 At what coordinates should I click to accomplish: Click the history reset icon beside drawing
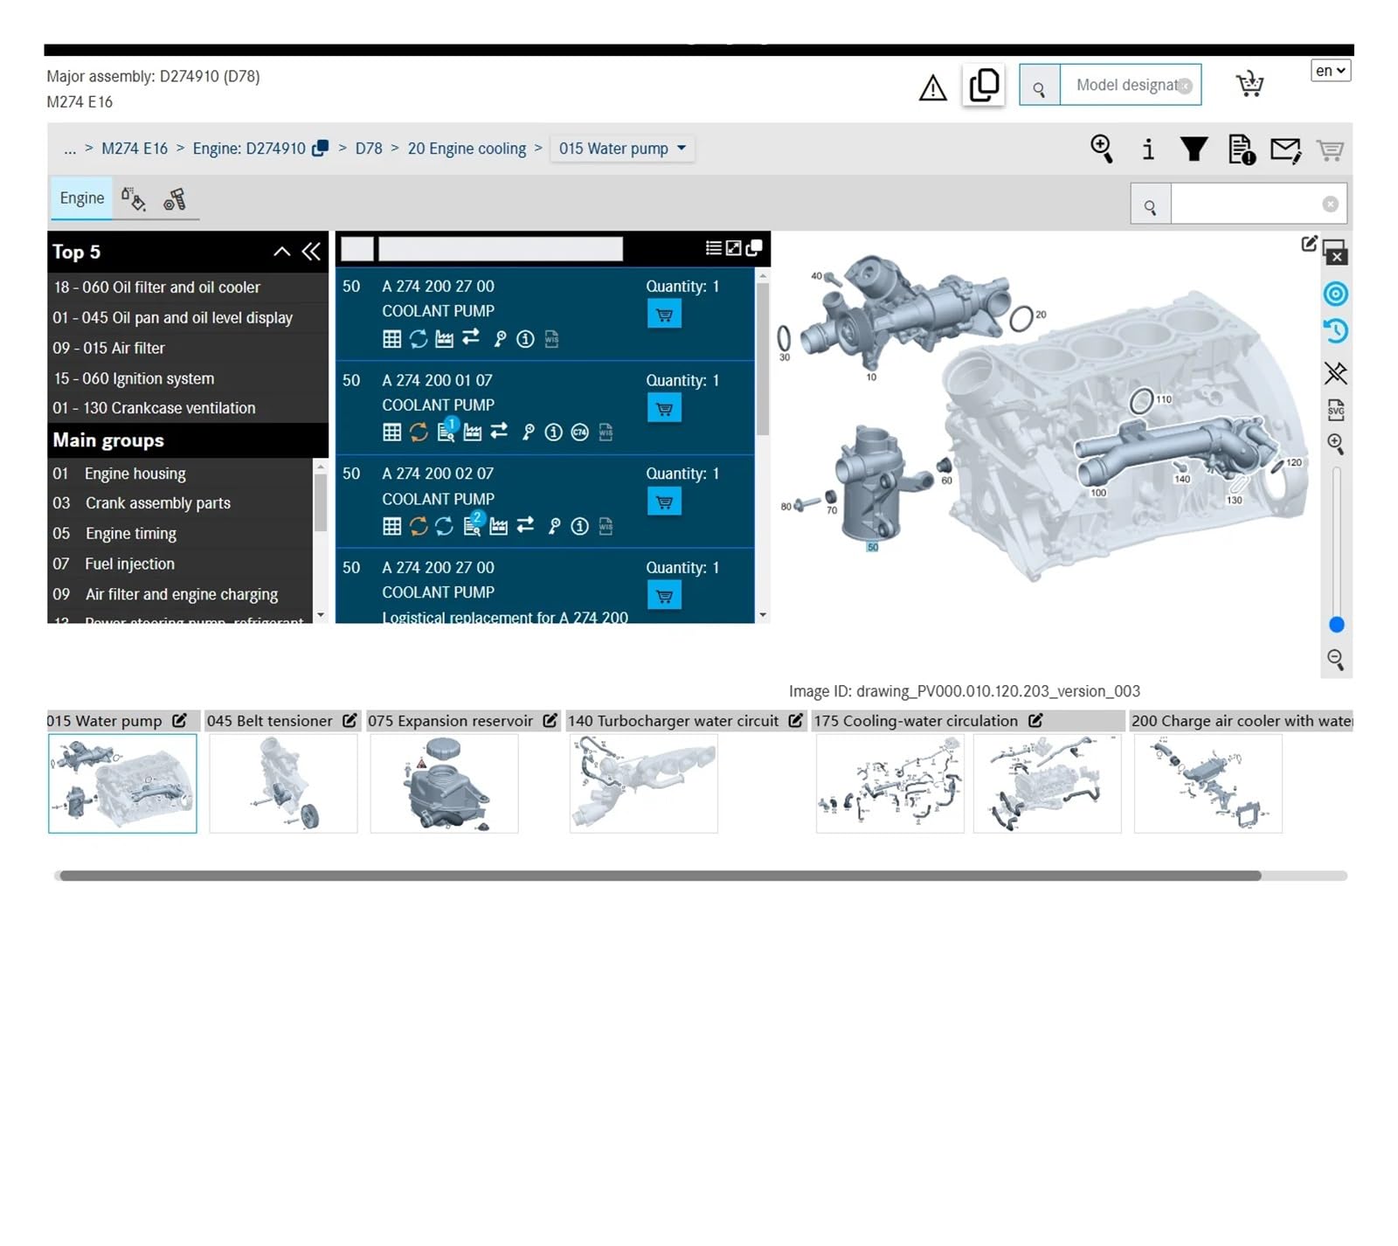pos(1335,331)
